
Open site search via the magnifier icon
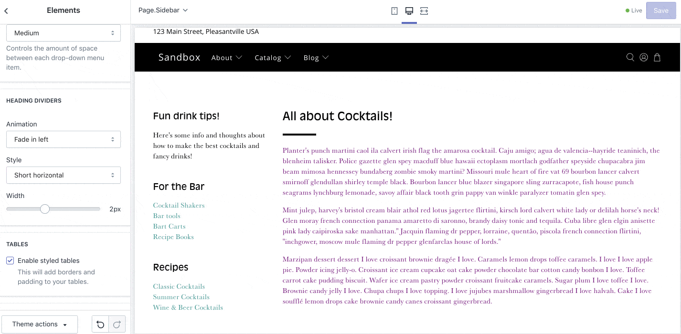point(630,57)
